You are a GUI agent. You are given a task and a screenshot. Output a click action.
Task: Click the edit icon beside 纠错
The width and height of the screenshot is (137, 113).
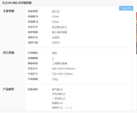(x=66, y=108)
